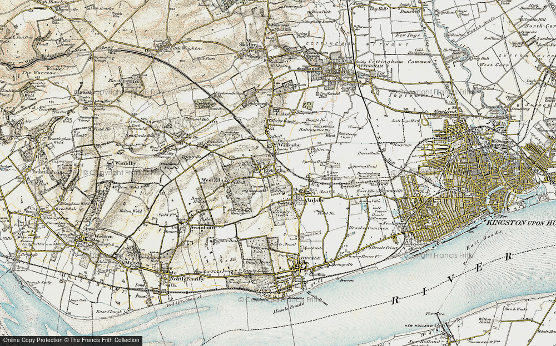
Task: Click the 'Cottingham Common' label
Action: (x=400, y=61)
